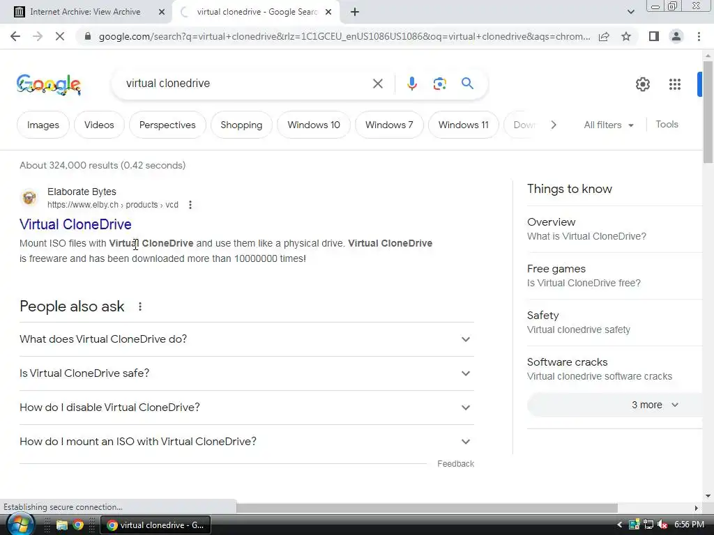Open Free games: Is Virtual CloneDrive free?

pyautogui.click(x=615, y=276)
